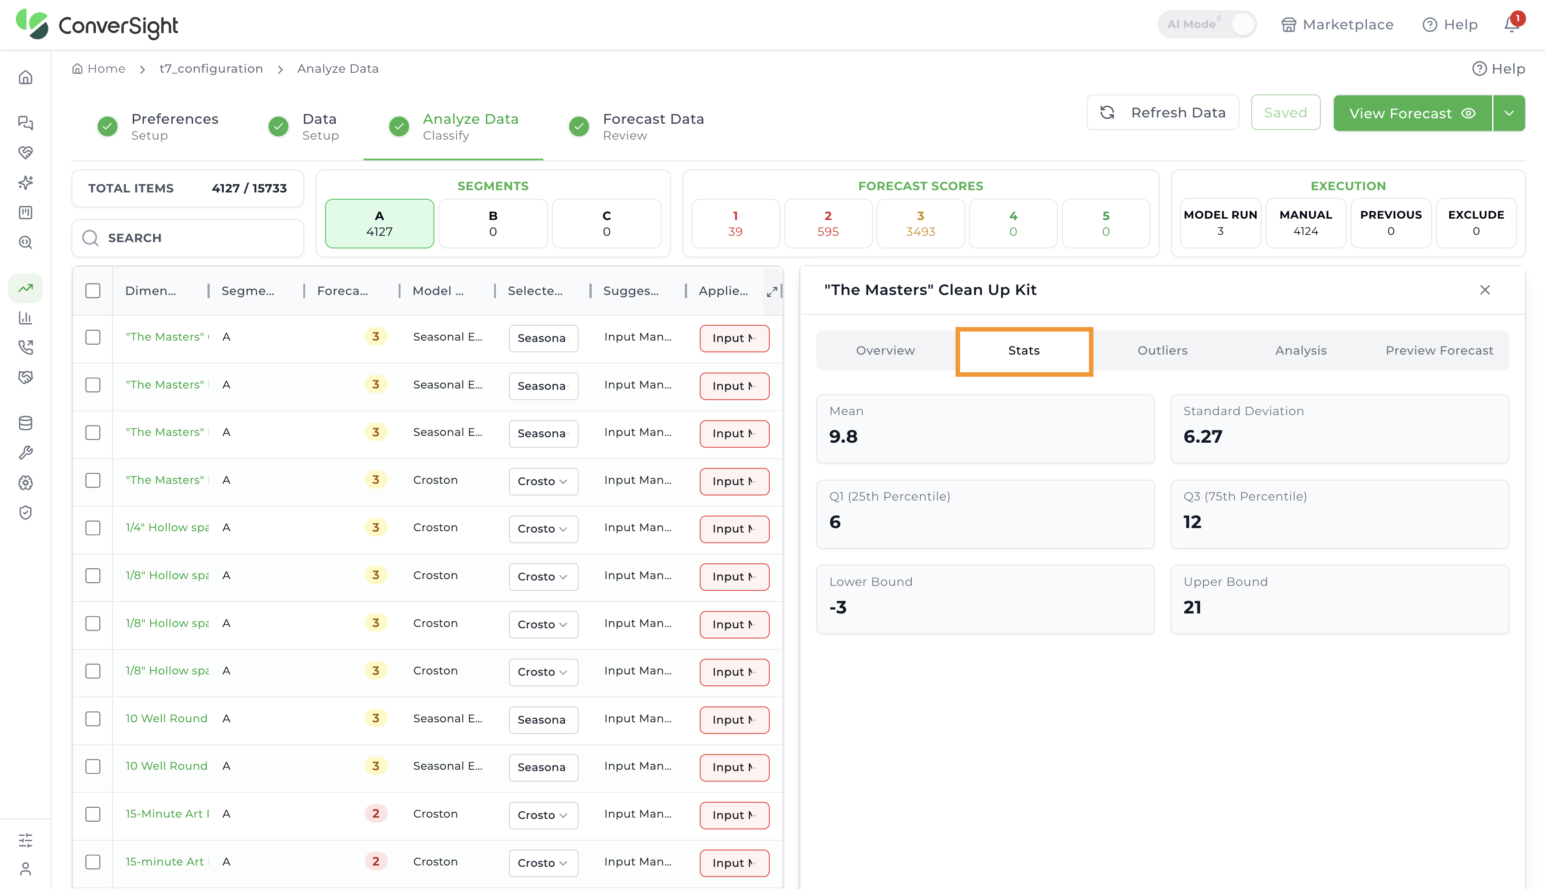Toggle the AI Mode switch

(x=1206, y=24)
